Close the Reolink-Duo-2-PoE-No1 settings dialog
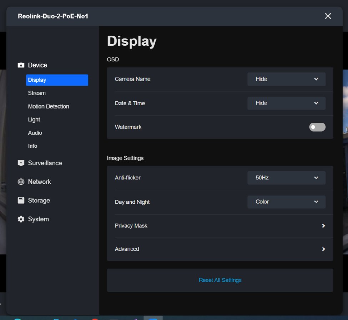Screen dimensions: 348x320 click(328, 16)
